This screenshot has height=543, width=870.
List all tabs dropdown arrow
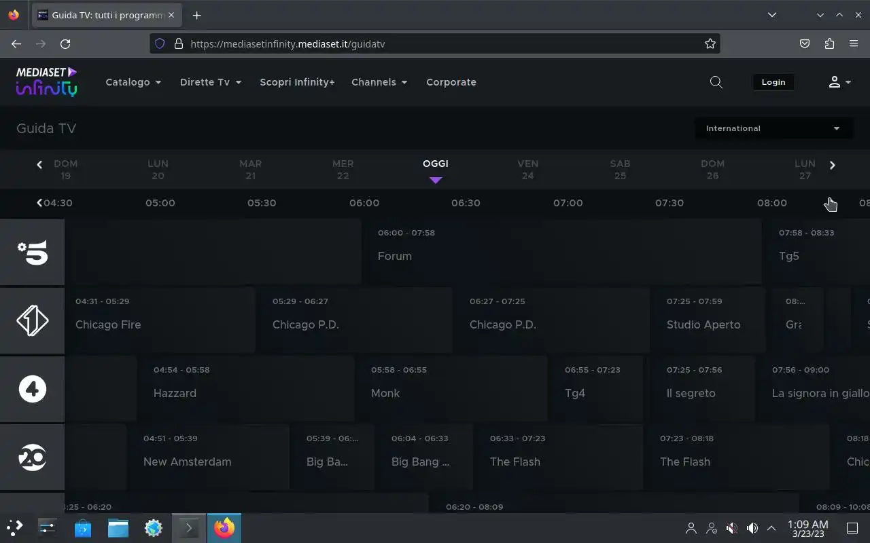[x=772, y=15]
